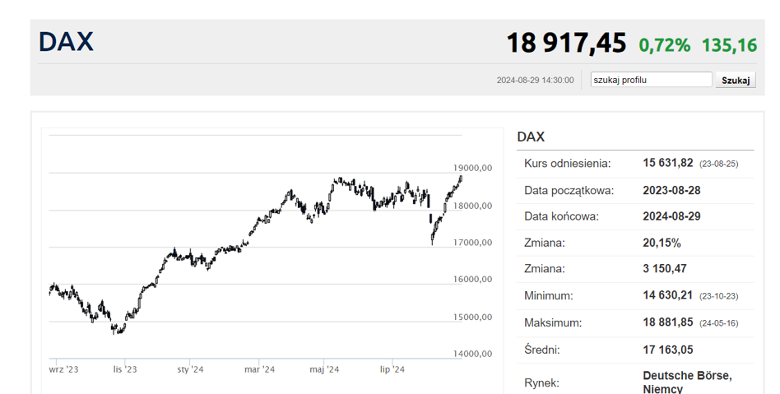Click the Maksimum value 18 881,85
The width and height of the screenshot is (780, 394).
point(667,322)
